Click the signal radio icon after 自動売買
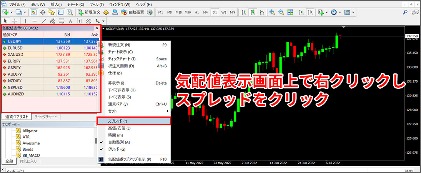This screenshot has width=421, height=173. click(x=150, y=12)
